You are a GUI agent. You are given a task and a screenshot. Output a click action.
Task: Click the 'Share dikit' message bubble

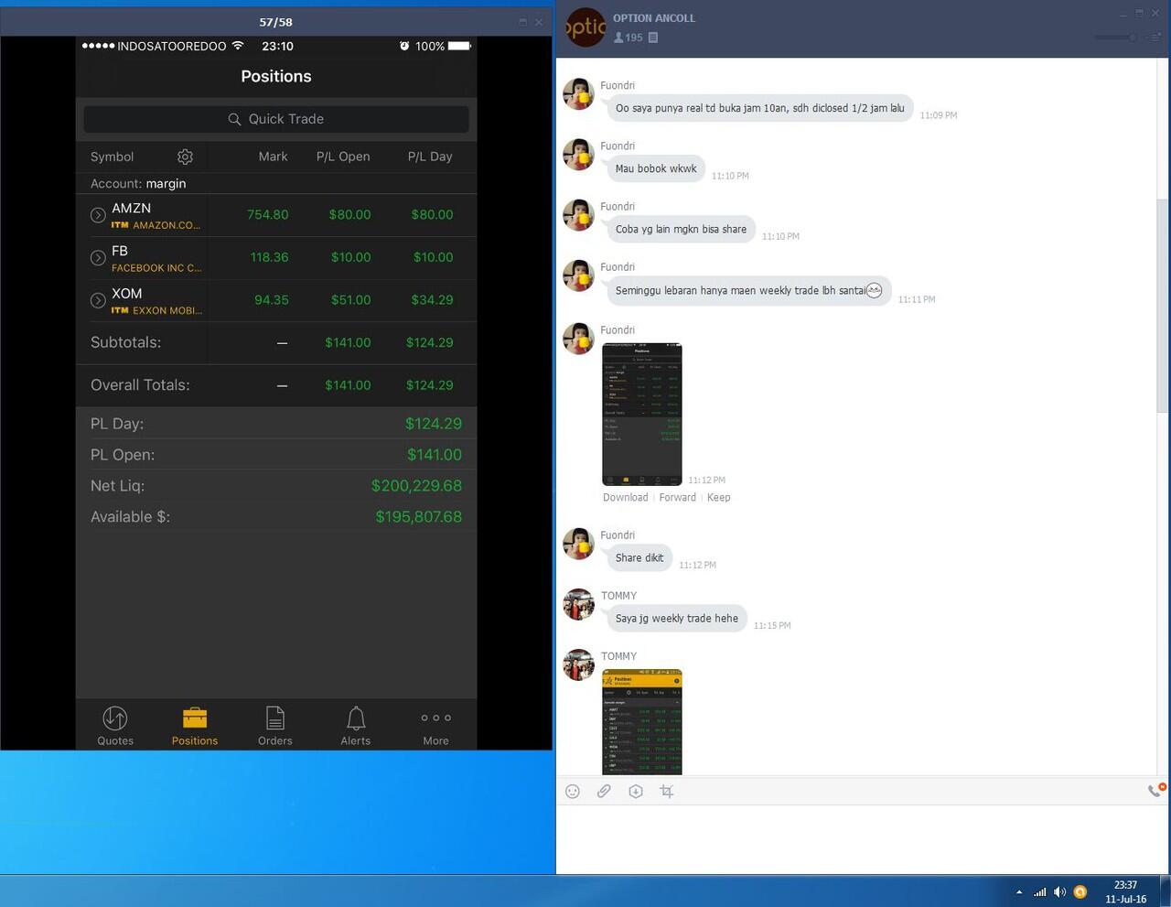(639, 558)
